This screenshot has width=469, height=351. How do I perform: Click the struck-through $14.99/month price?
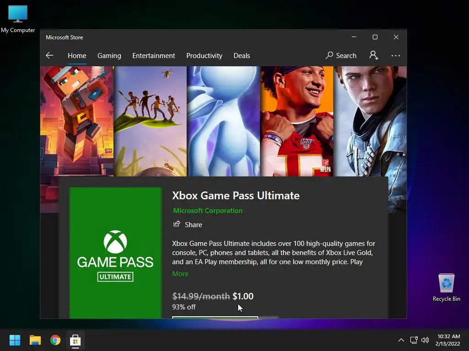[x=201, y=296]
